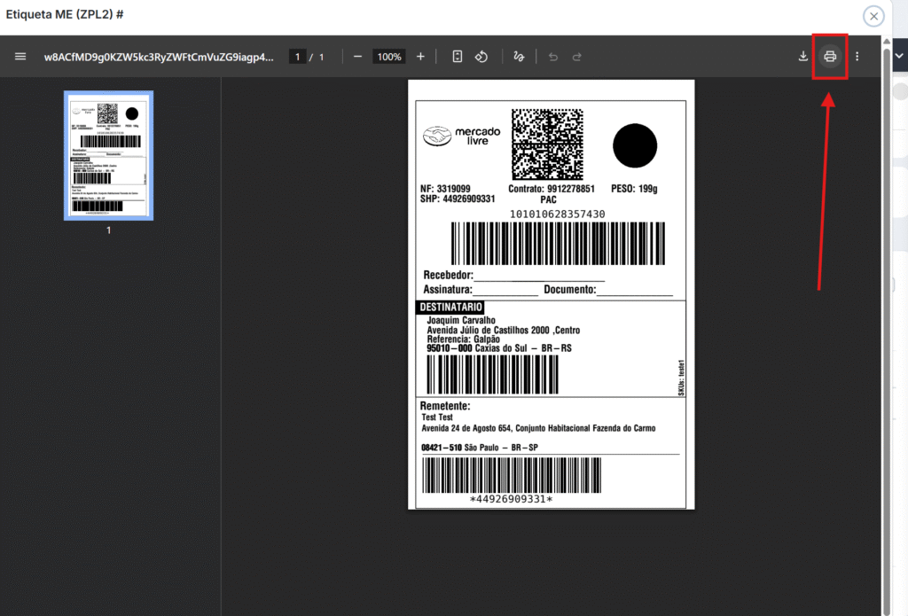This screenshot has height=616, width=908.
Task: Open the PDF viewer more actions menu
Action: click(857, 57)
